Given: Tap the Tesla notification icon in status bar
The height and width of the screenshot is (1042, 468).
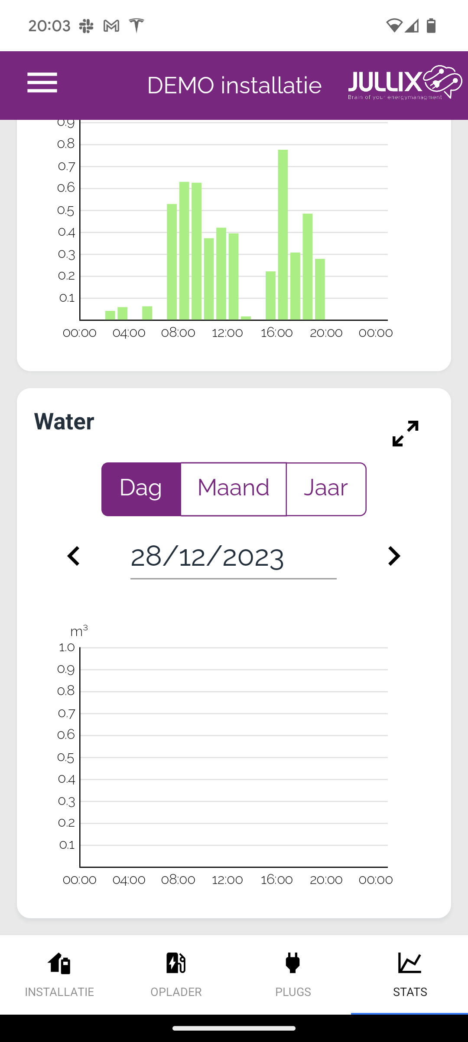Looking at the screenshot, I should click(136, 26).
